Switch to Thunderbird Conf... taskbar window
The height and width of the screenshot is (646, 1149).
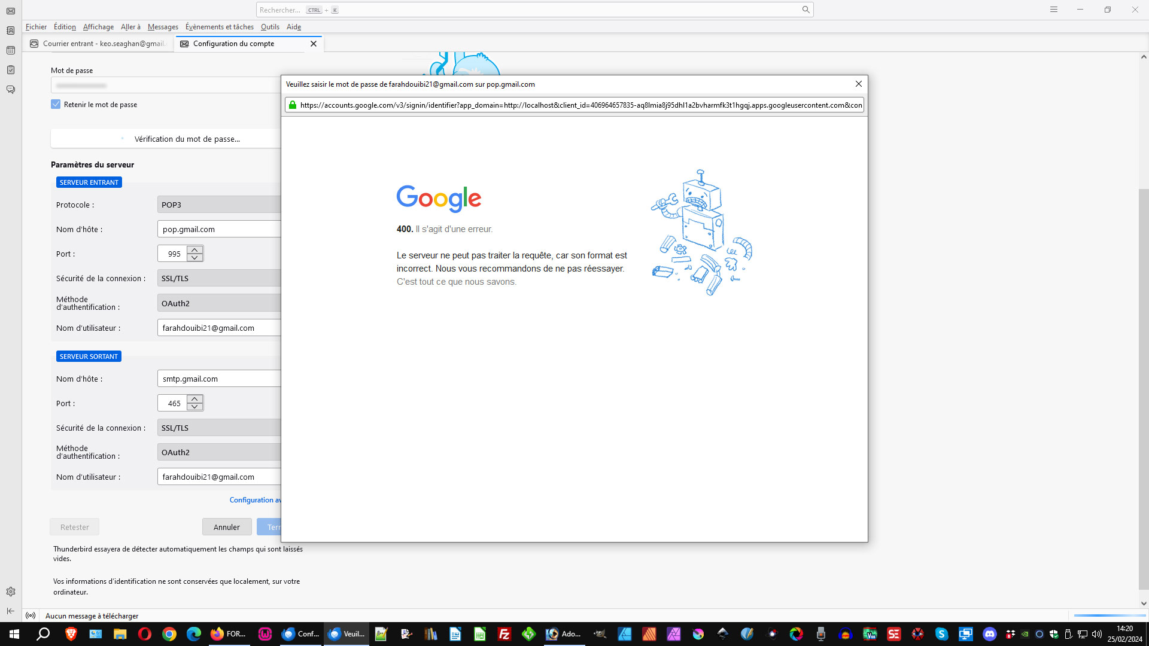(301, 634)
